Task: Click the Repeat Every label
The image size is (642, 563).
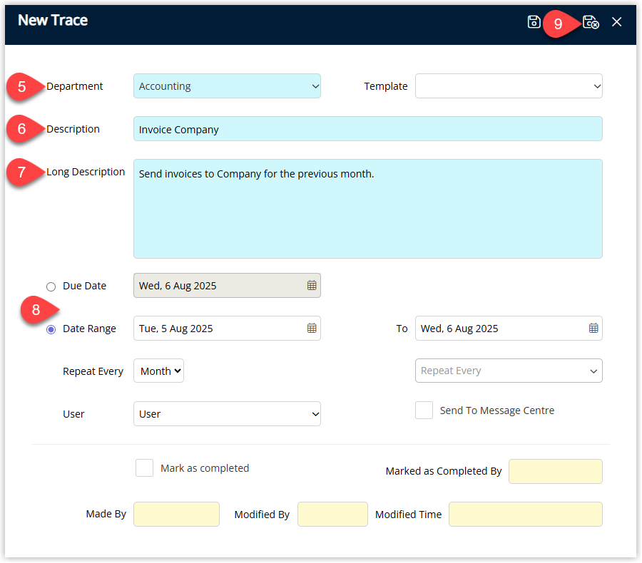Action: point(93,371)
